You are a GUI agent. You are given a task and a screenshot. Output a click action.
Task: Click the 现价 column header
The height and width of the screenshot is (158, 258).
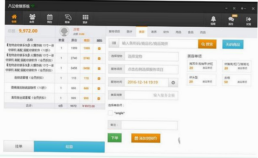87,40
